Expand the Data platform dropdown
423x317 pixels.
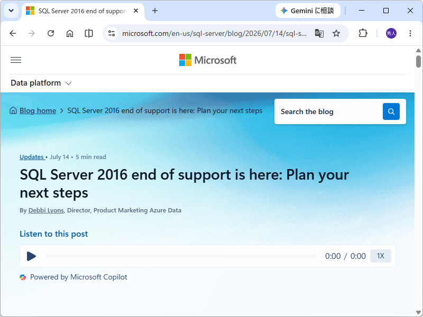click(x=41, y=83)
